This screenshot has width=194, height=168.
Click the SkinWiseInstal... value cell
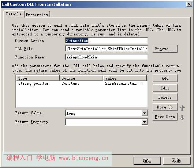123,84
